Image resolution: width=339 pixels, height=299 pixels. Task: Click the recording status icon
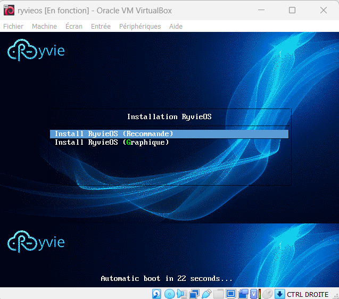pos(243,294)
